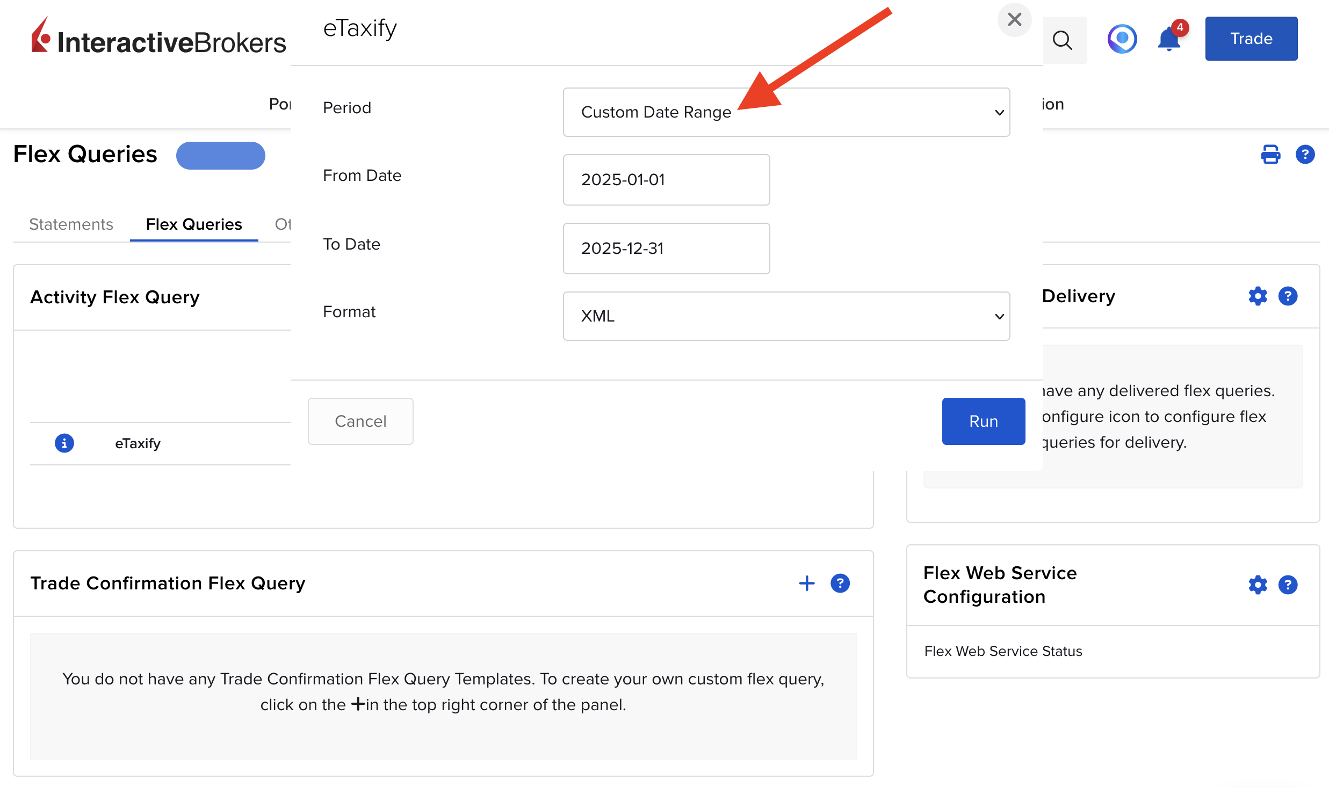The height and width of the screenshot is (788, 1329).
Task: Open the blue circular assistant icon
Action: pos(1122,39)
